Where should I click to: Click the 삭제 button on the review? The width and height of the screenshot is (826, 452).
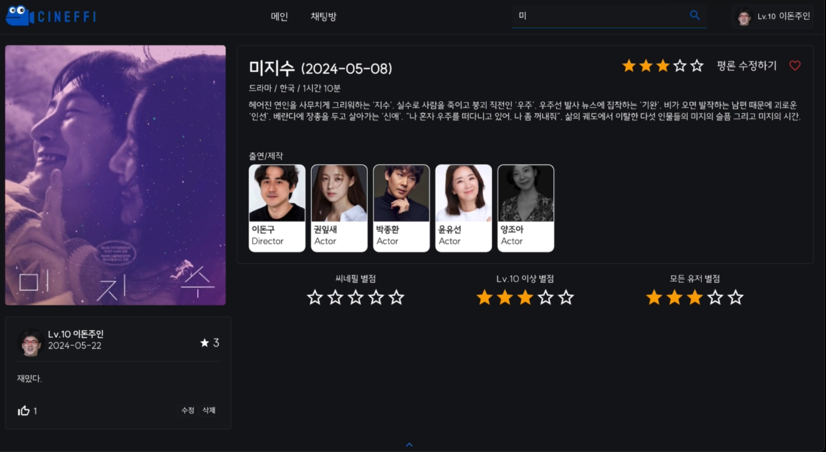209,410
